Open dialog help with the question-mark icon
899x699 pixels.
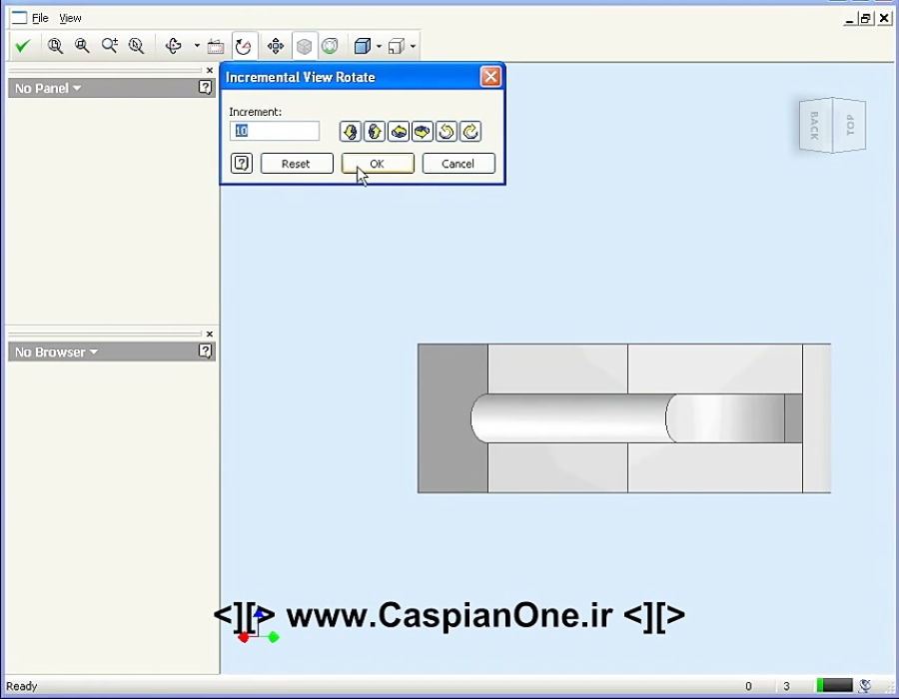pos(241,163)
